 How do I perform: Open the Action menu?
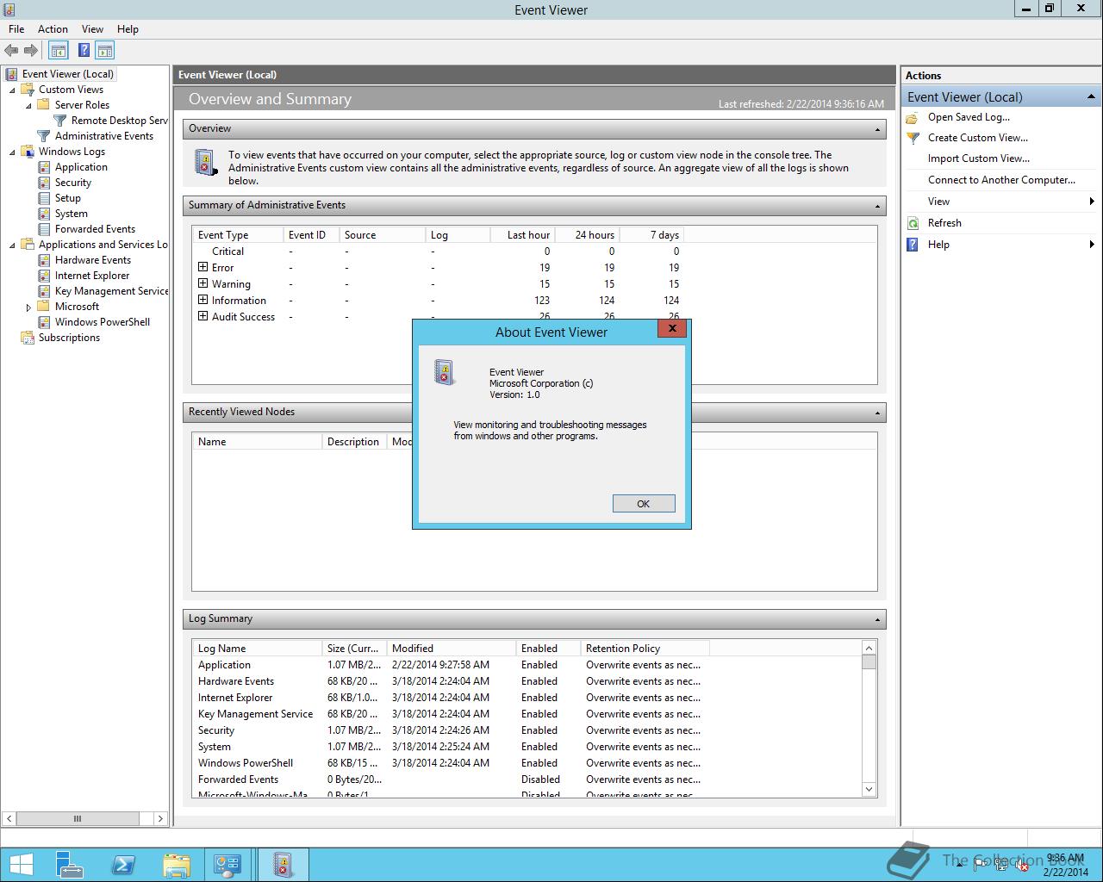pos(53,28)
